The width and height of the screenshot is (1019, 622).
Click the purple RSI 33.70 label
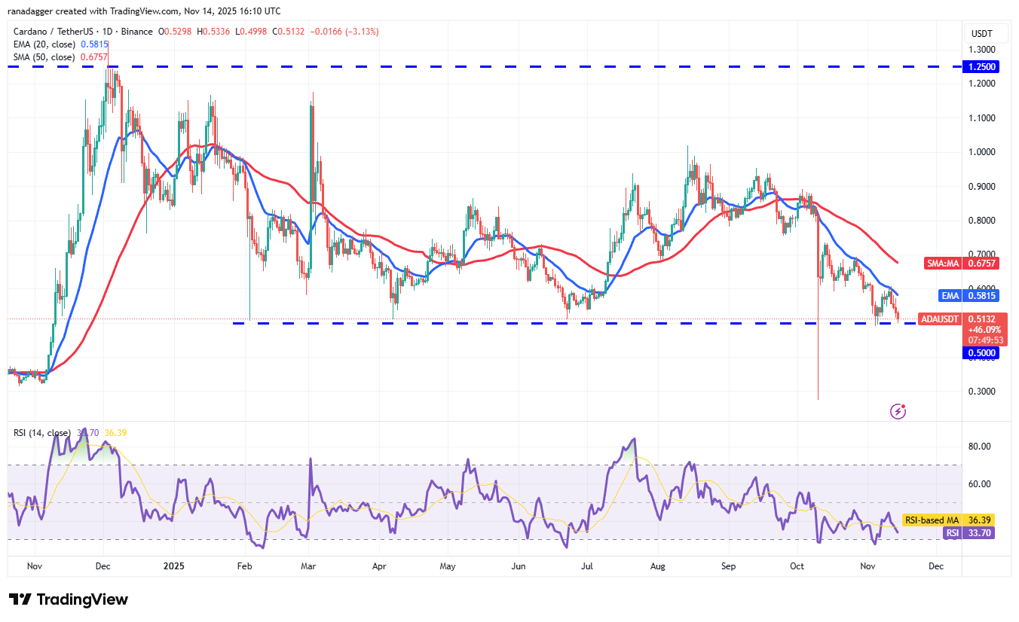(968, 532)
